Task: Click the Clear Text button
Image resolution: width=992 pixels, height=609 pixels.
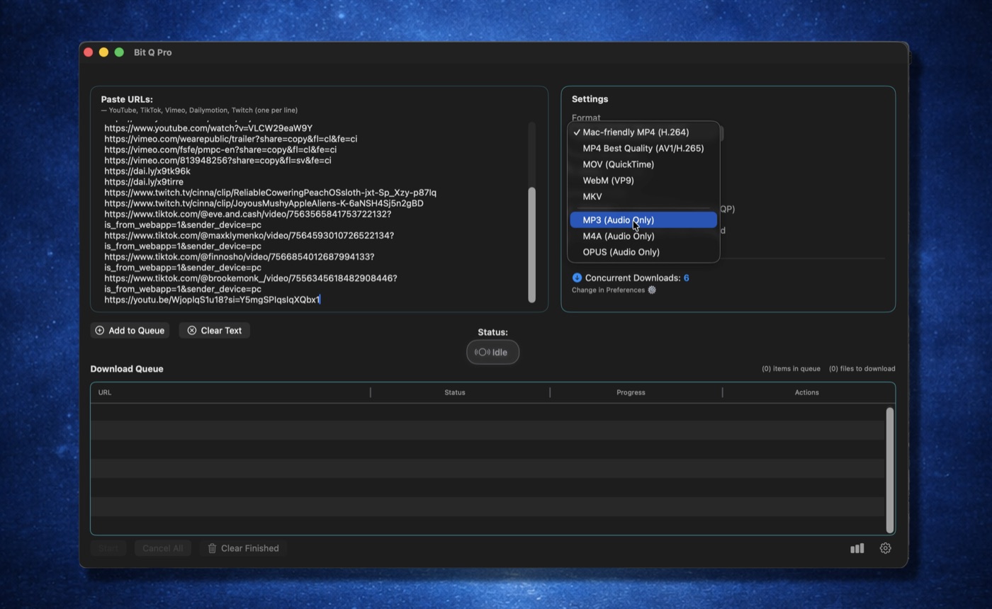Action: (x=214, y=331)
